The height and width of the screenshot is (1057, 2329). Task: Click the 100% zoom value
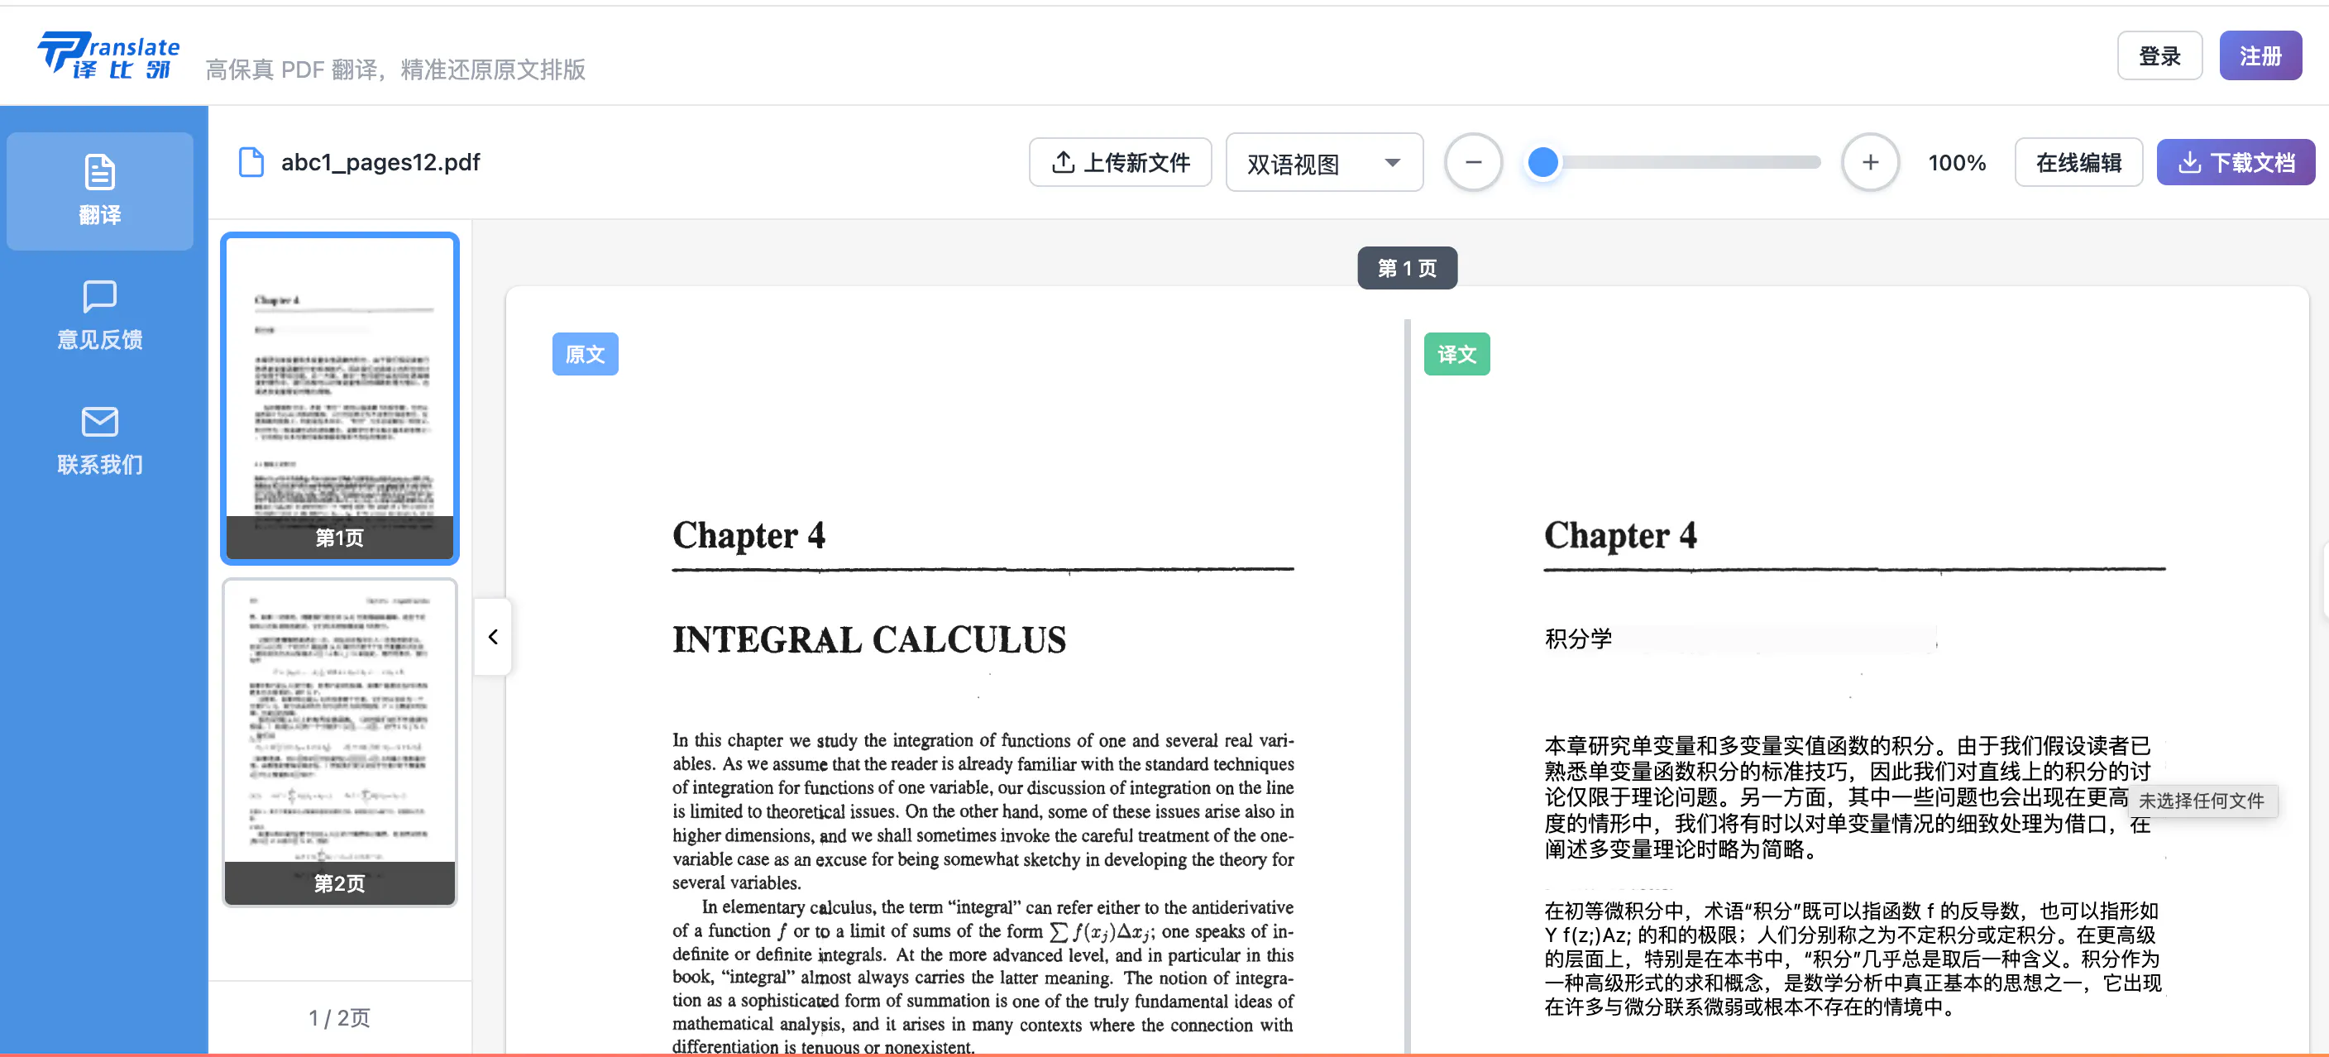click(x=1957, y=164)
